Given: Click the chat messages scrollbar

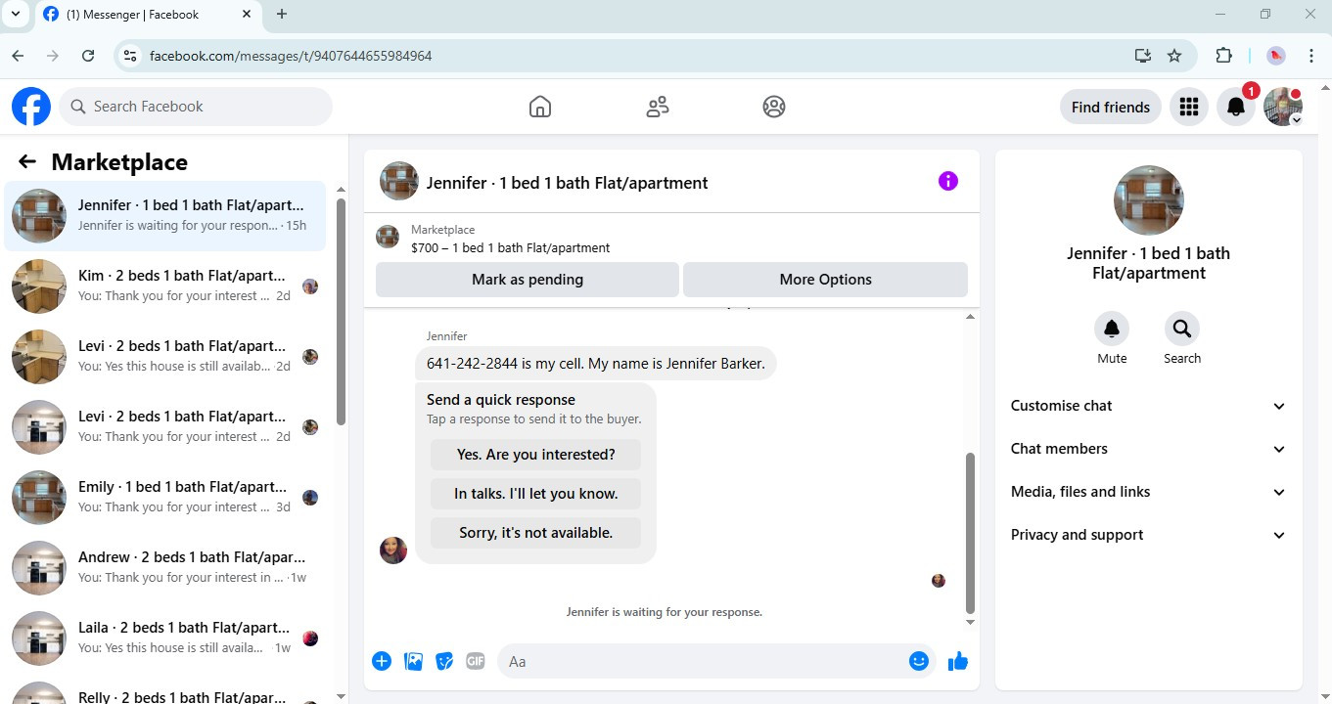Looking at the screenshot, I should point(970,532).
